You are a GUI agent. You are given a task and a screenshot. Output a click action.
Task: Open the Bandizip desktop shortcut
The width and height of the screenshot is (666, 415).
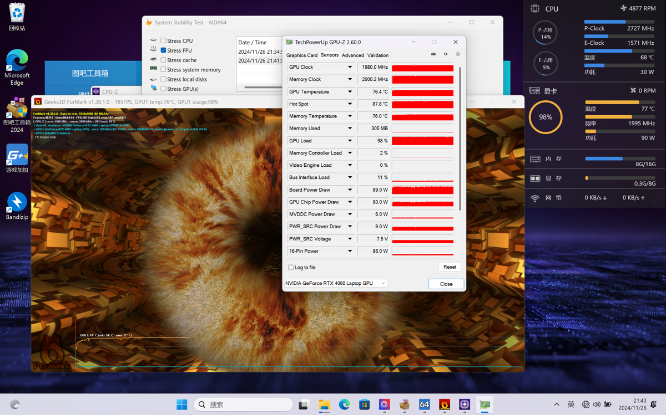17,206
